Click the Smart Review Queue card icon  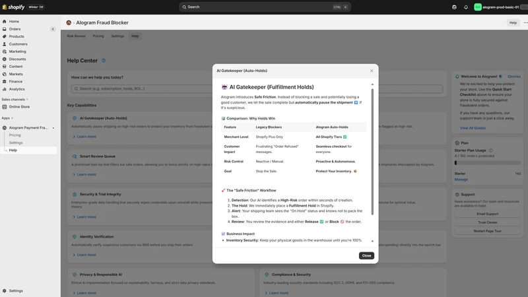tap(75, 156)
